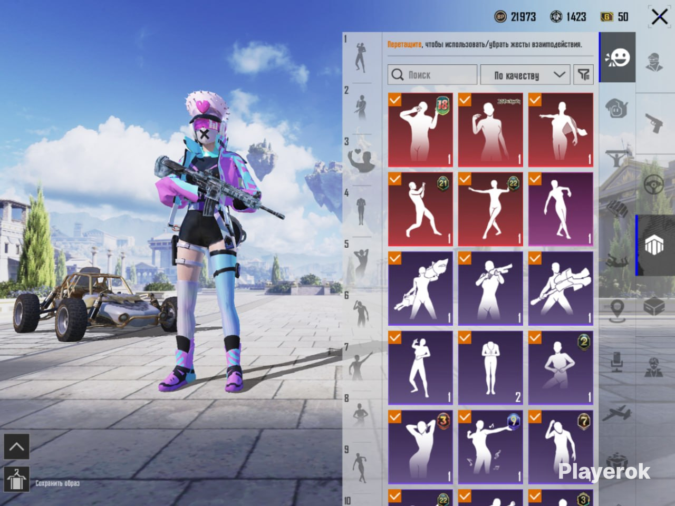This screenshot has width=675, height=506.
Task: Toggle checkmark on the badge 21 emote
Action: [395, 179]
